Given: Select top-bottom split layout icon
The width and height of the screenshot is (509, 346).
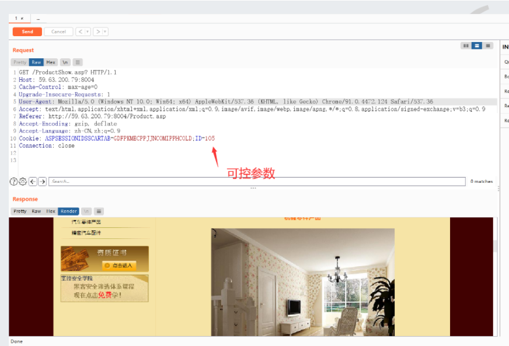Looking at the screenshot, I should click(x=477, y=45).
